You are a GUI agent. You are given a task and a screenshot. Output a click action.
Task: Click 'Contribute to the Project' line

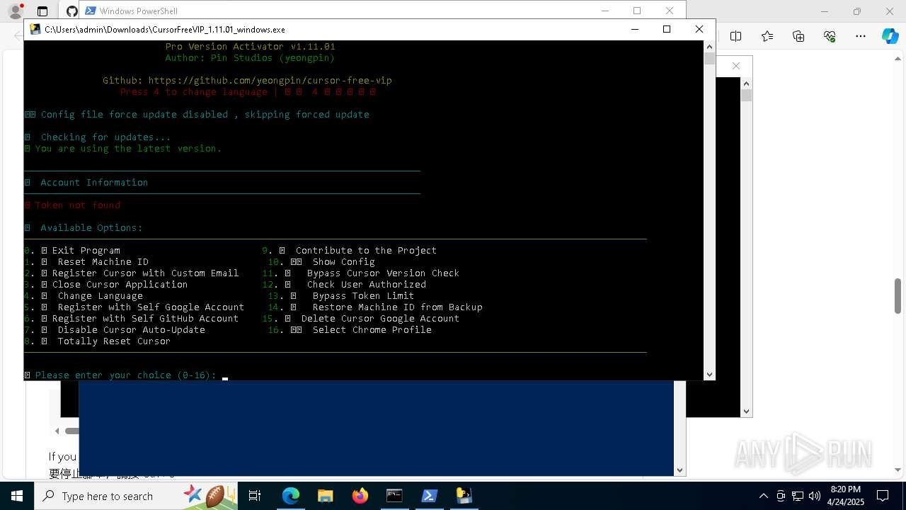coord(350,251)
